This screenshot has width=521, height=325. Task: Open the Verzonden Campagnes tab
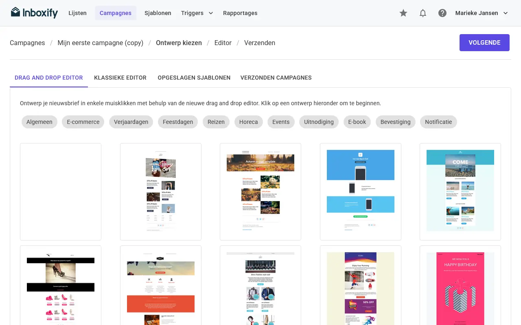tap(276, 78)
